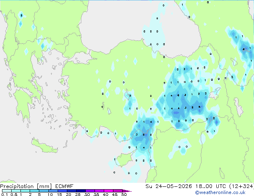Pick the 25–30 mm navy legend swatch
Image resolution: width=254 pixels, height=196 pixels.
81,191
